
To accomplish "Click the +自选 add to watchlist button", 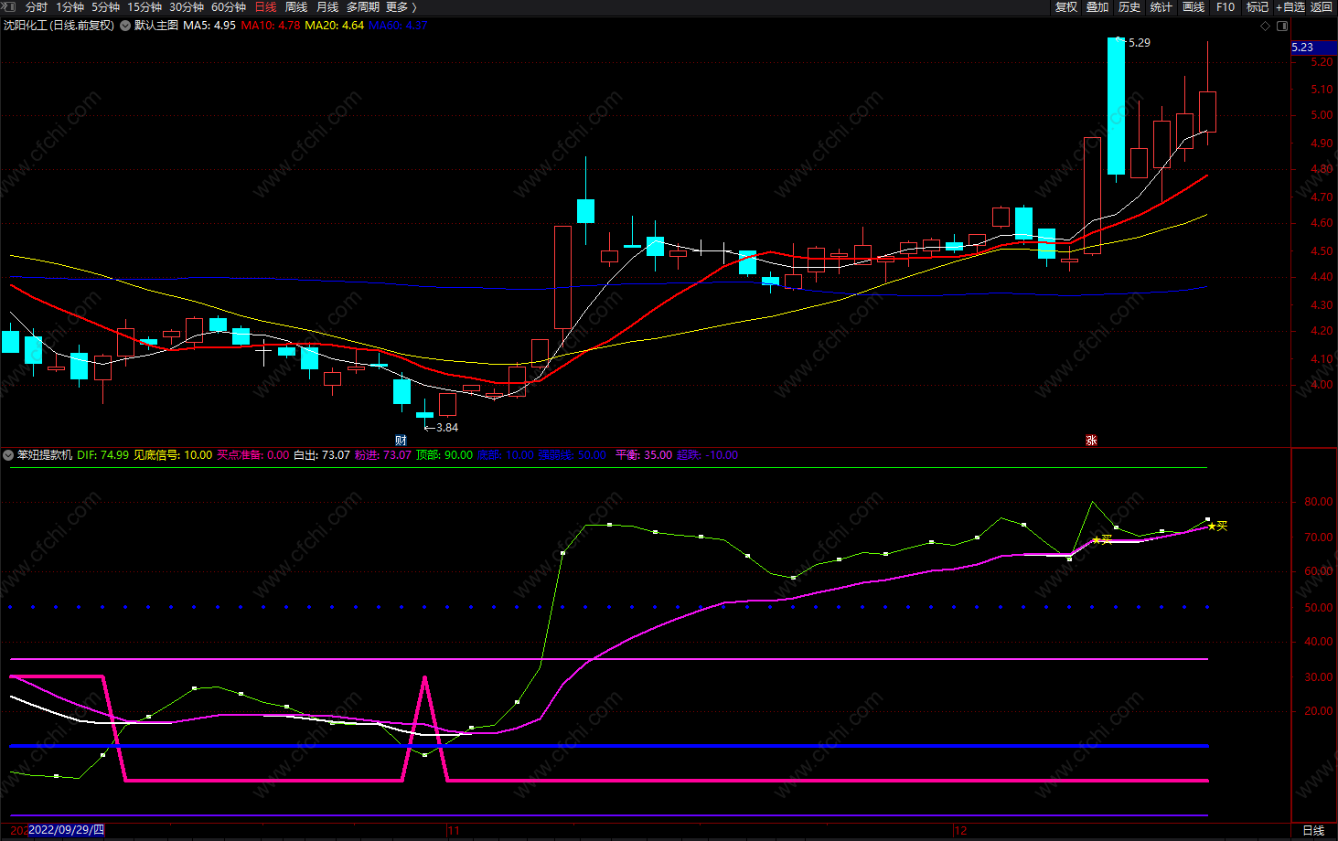I will (x=1290, y=7).
